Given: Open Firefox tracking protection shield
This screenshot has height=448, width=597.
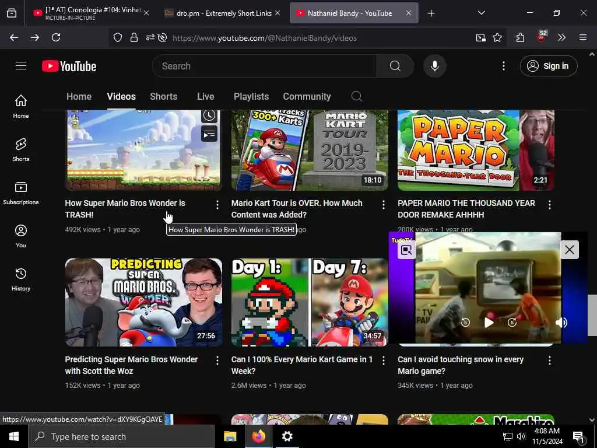Looking at the screenshot, I should pyautogui.click(x=118, y=37).
